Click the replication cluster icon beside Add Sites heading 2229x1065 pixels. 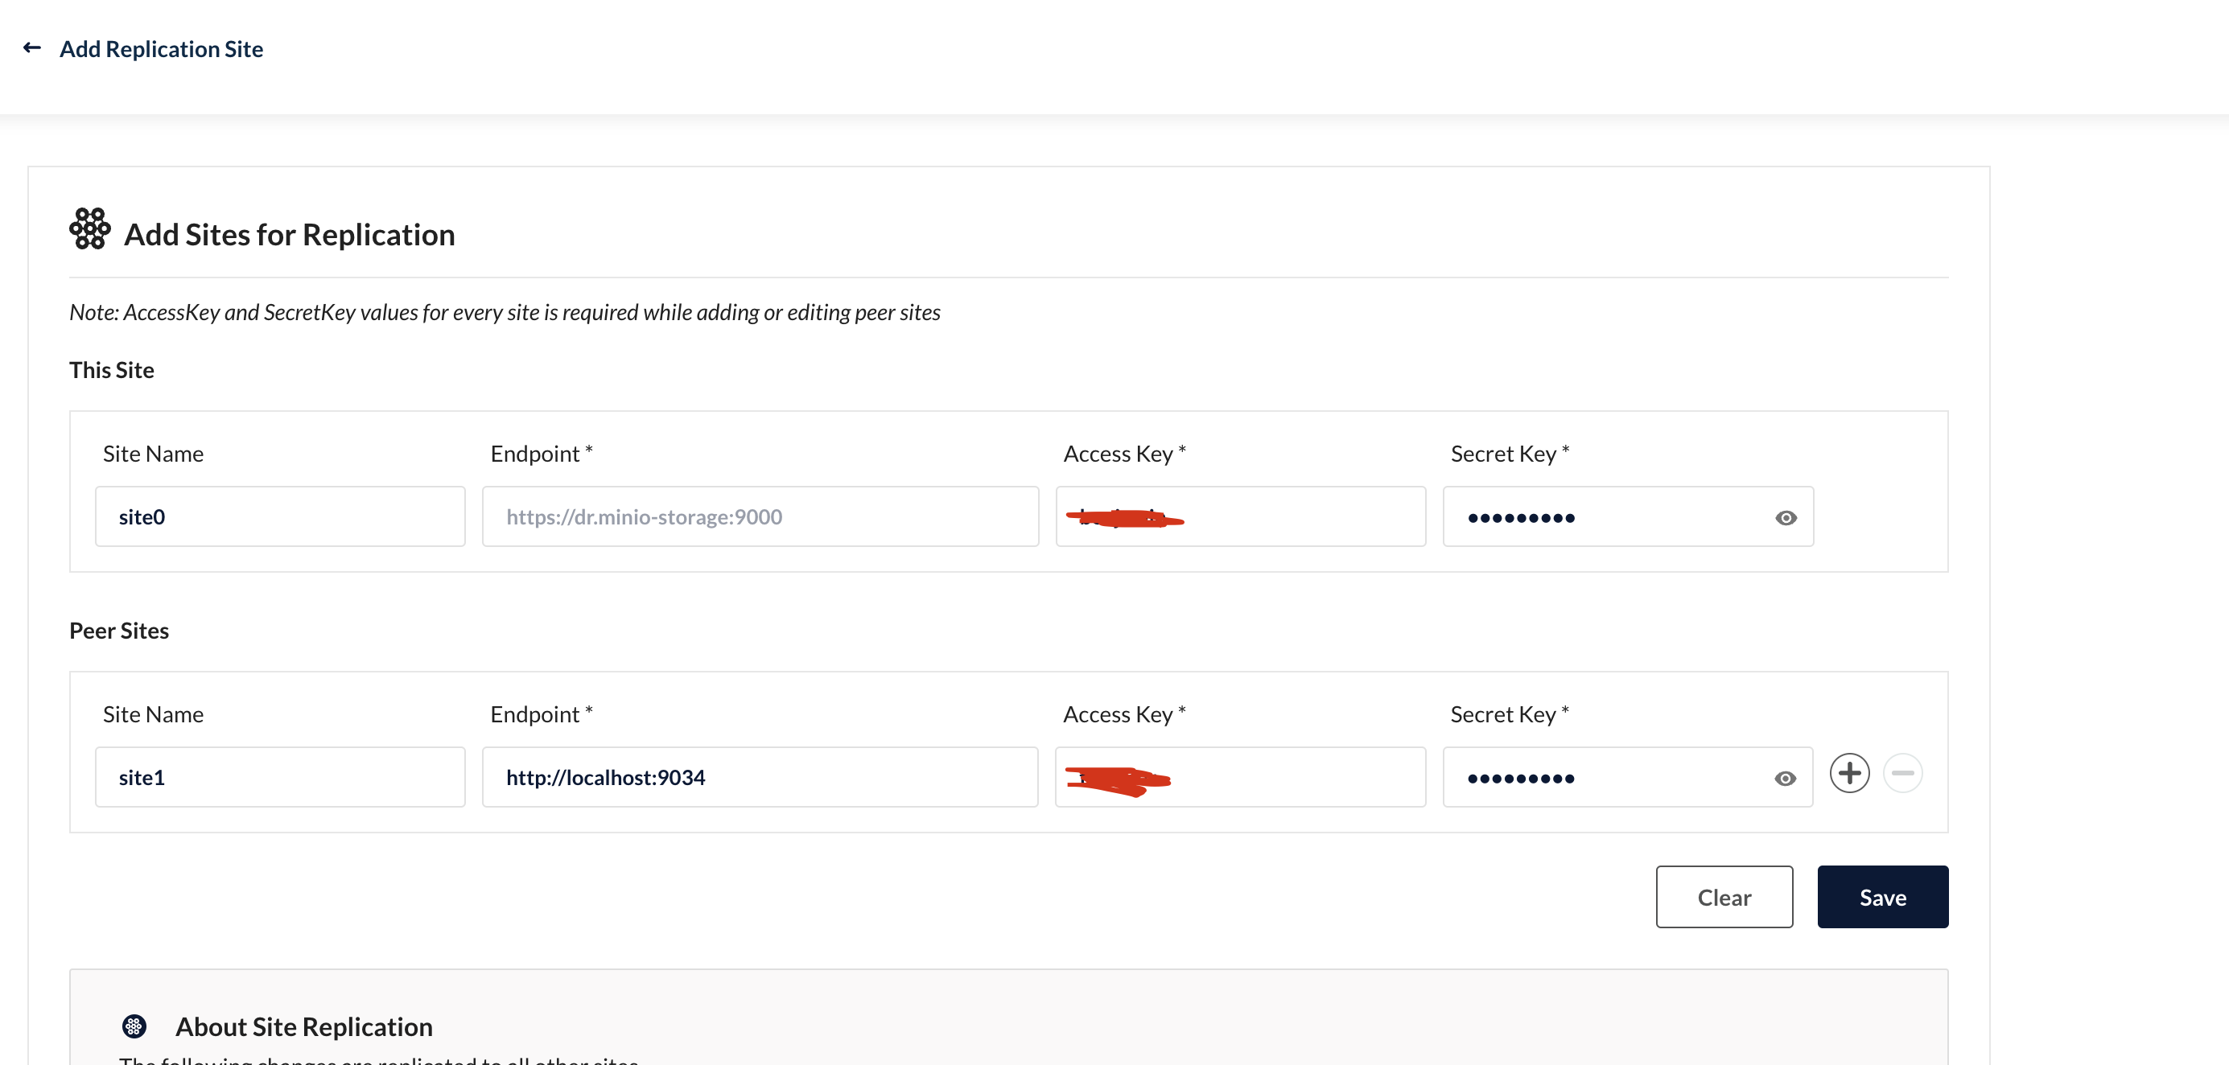point(89,229)
